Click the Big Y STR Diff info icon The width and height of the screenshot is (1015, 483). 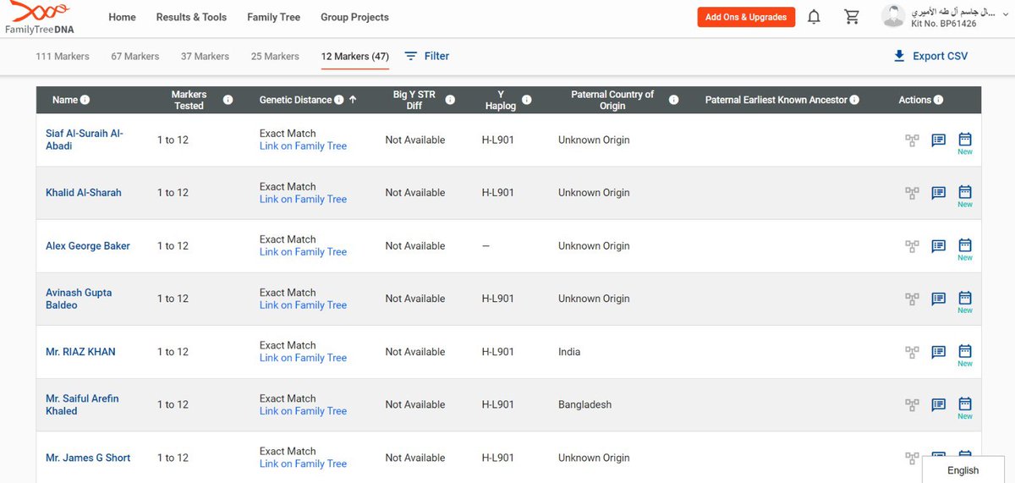click(450, 100)
